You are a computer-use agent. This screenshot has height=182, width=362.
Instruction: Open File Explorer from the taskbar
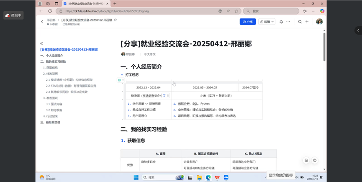[x=199, y=177]
